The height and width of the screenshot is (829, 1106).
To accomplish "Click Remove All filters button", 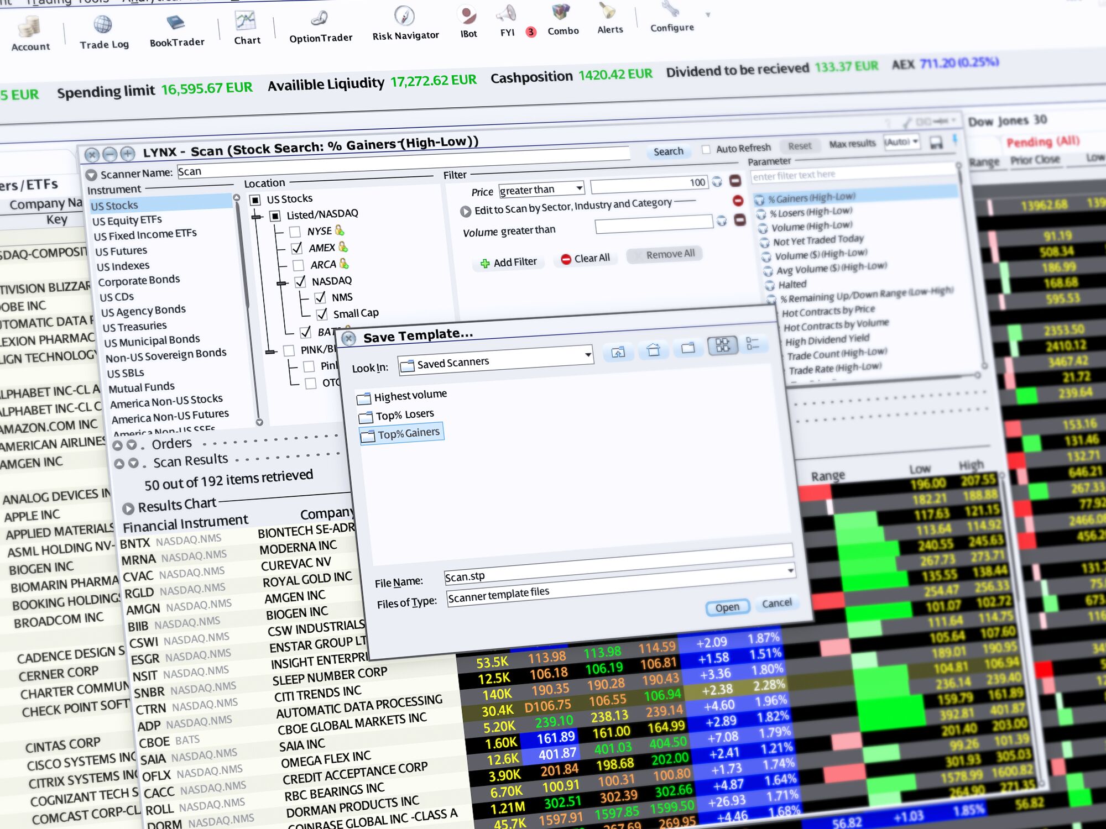I will point(665,254).
